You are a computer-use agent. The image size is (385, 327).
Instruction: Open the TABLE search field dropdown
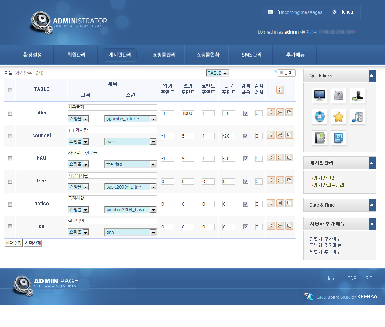coord(217,73)
